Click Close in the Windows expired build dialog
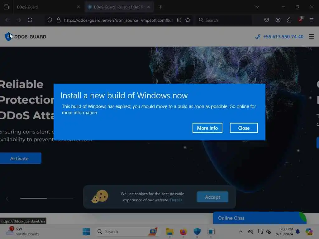 (x=244, y=128)
